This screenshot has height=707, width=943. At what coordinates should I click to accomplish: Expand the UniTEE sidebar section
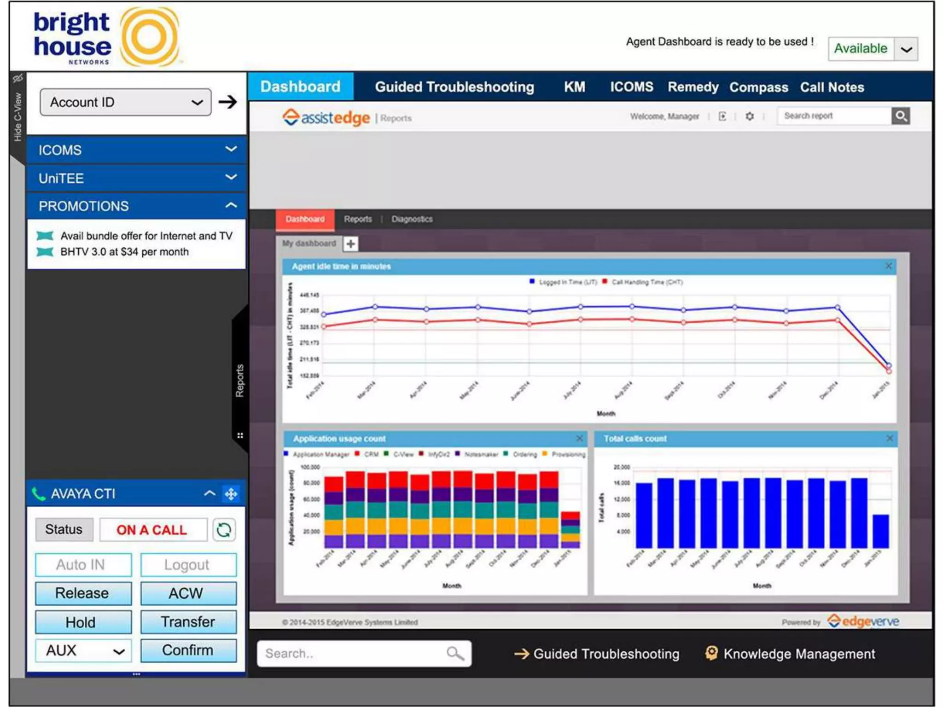136,178
